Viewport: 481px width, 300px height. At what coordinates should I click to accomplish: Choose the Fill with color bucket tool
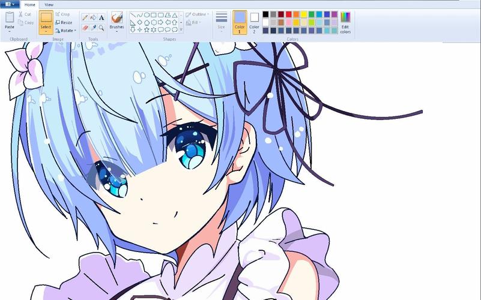click(x=93, y=17)
